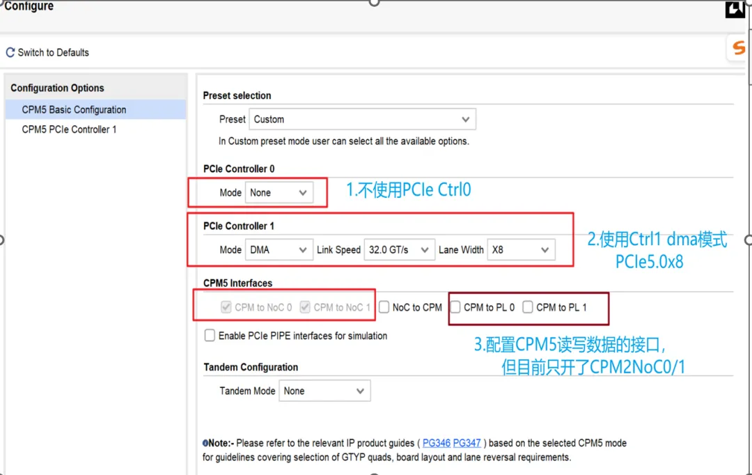
Task: Open the Tandem Mode dropdown
Action: click(x=324, y=391)
